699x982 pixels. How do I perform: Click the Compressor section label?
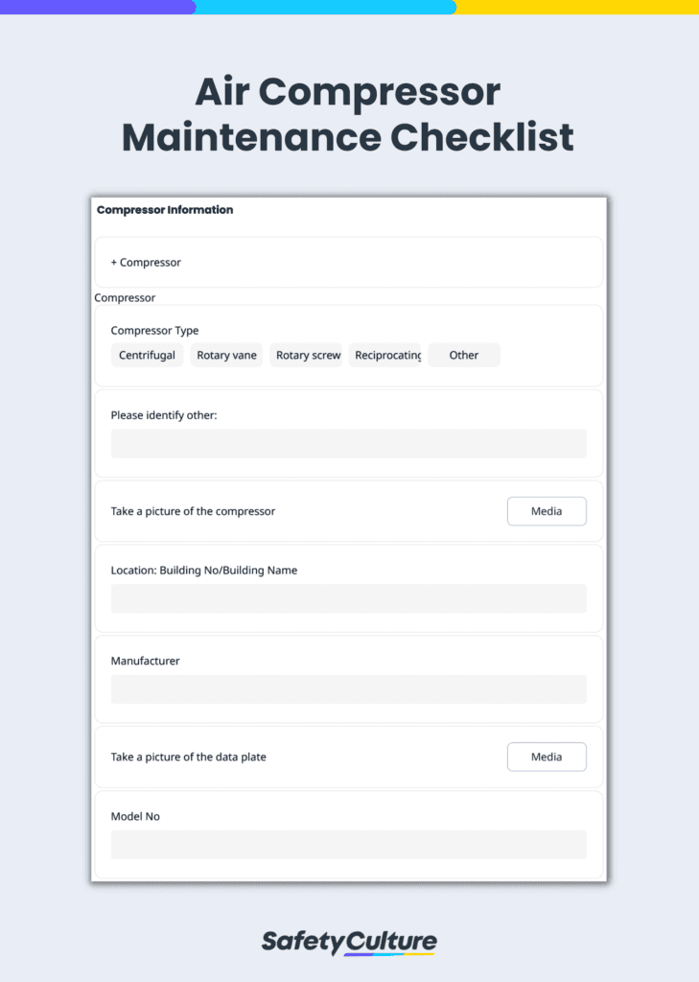tap(125, 297)
